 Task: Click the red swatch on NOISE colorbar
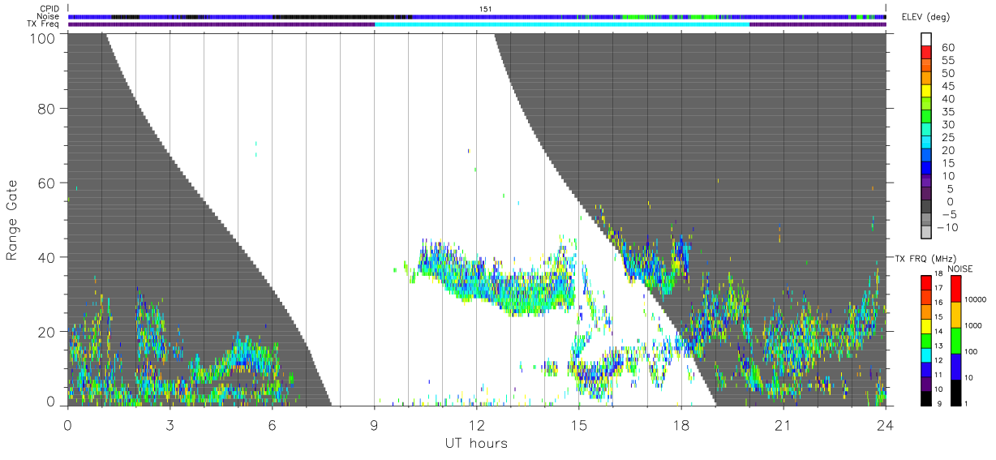pyautogui.click(x=956, y=289)
